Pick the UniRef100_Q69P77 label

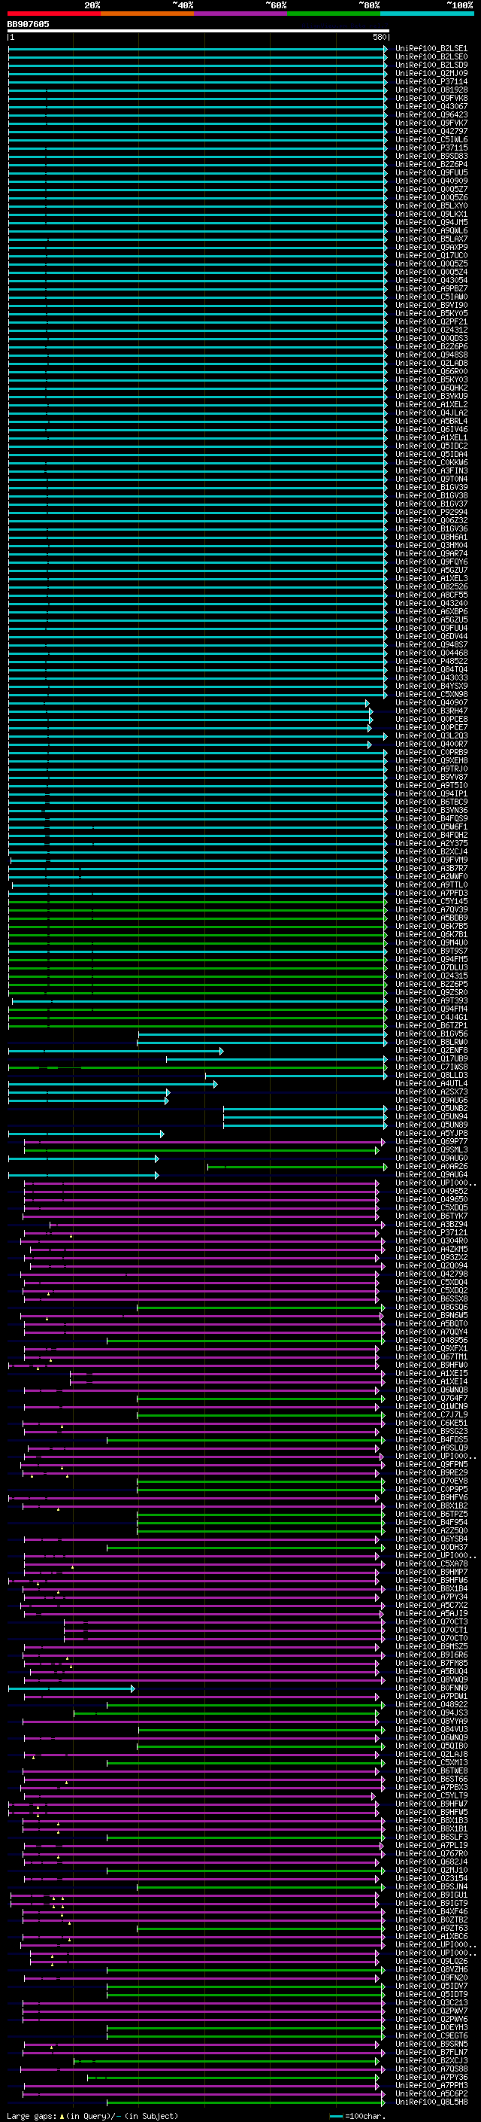click(x=431, y=1142)
